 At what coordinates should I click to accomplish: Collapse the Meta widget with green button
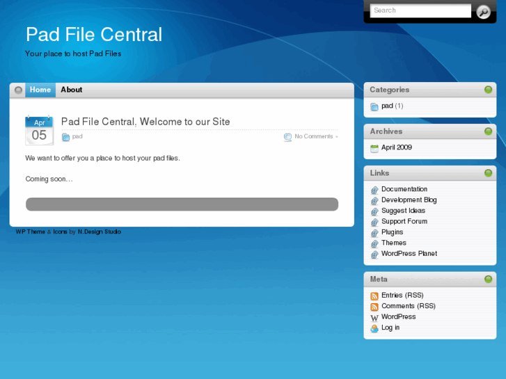click(488, 279)
